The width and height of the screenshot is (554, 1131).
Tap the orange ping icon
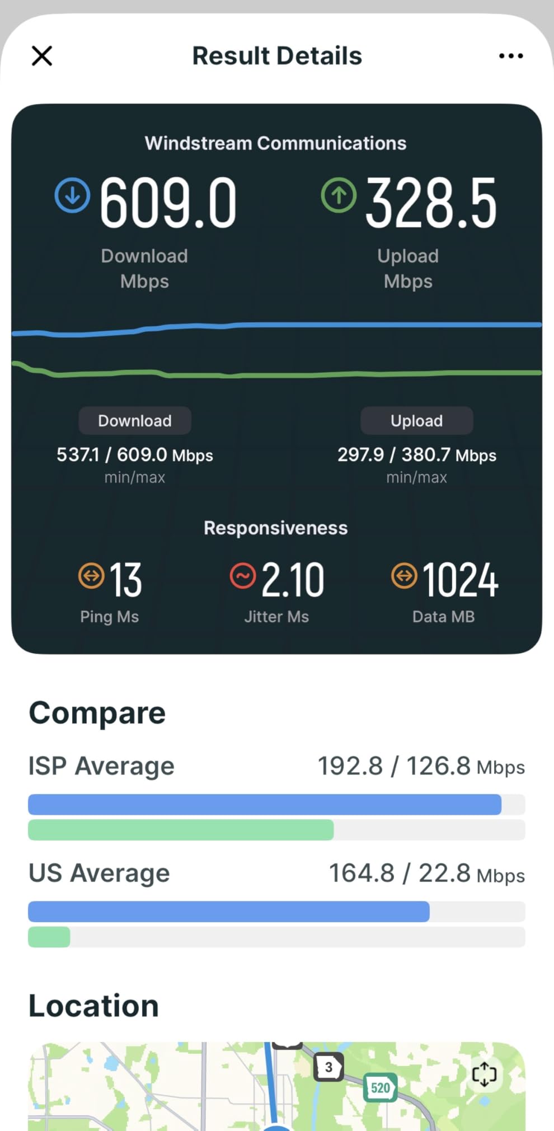pyautogui.click(x=91, y=575)
